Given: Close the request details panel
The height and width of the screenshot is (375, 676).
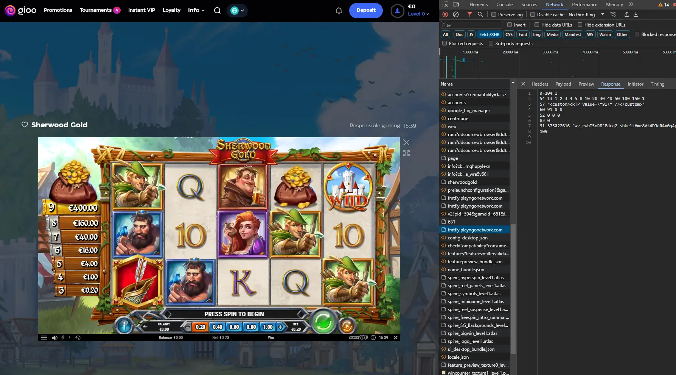Looking at the screenshot, I should coord(523,84).
